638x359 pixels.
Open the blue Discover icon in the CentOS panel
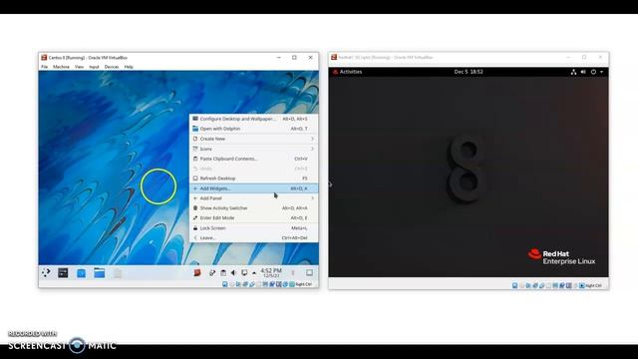81,273
